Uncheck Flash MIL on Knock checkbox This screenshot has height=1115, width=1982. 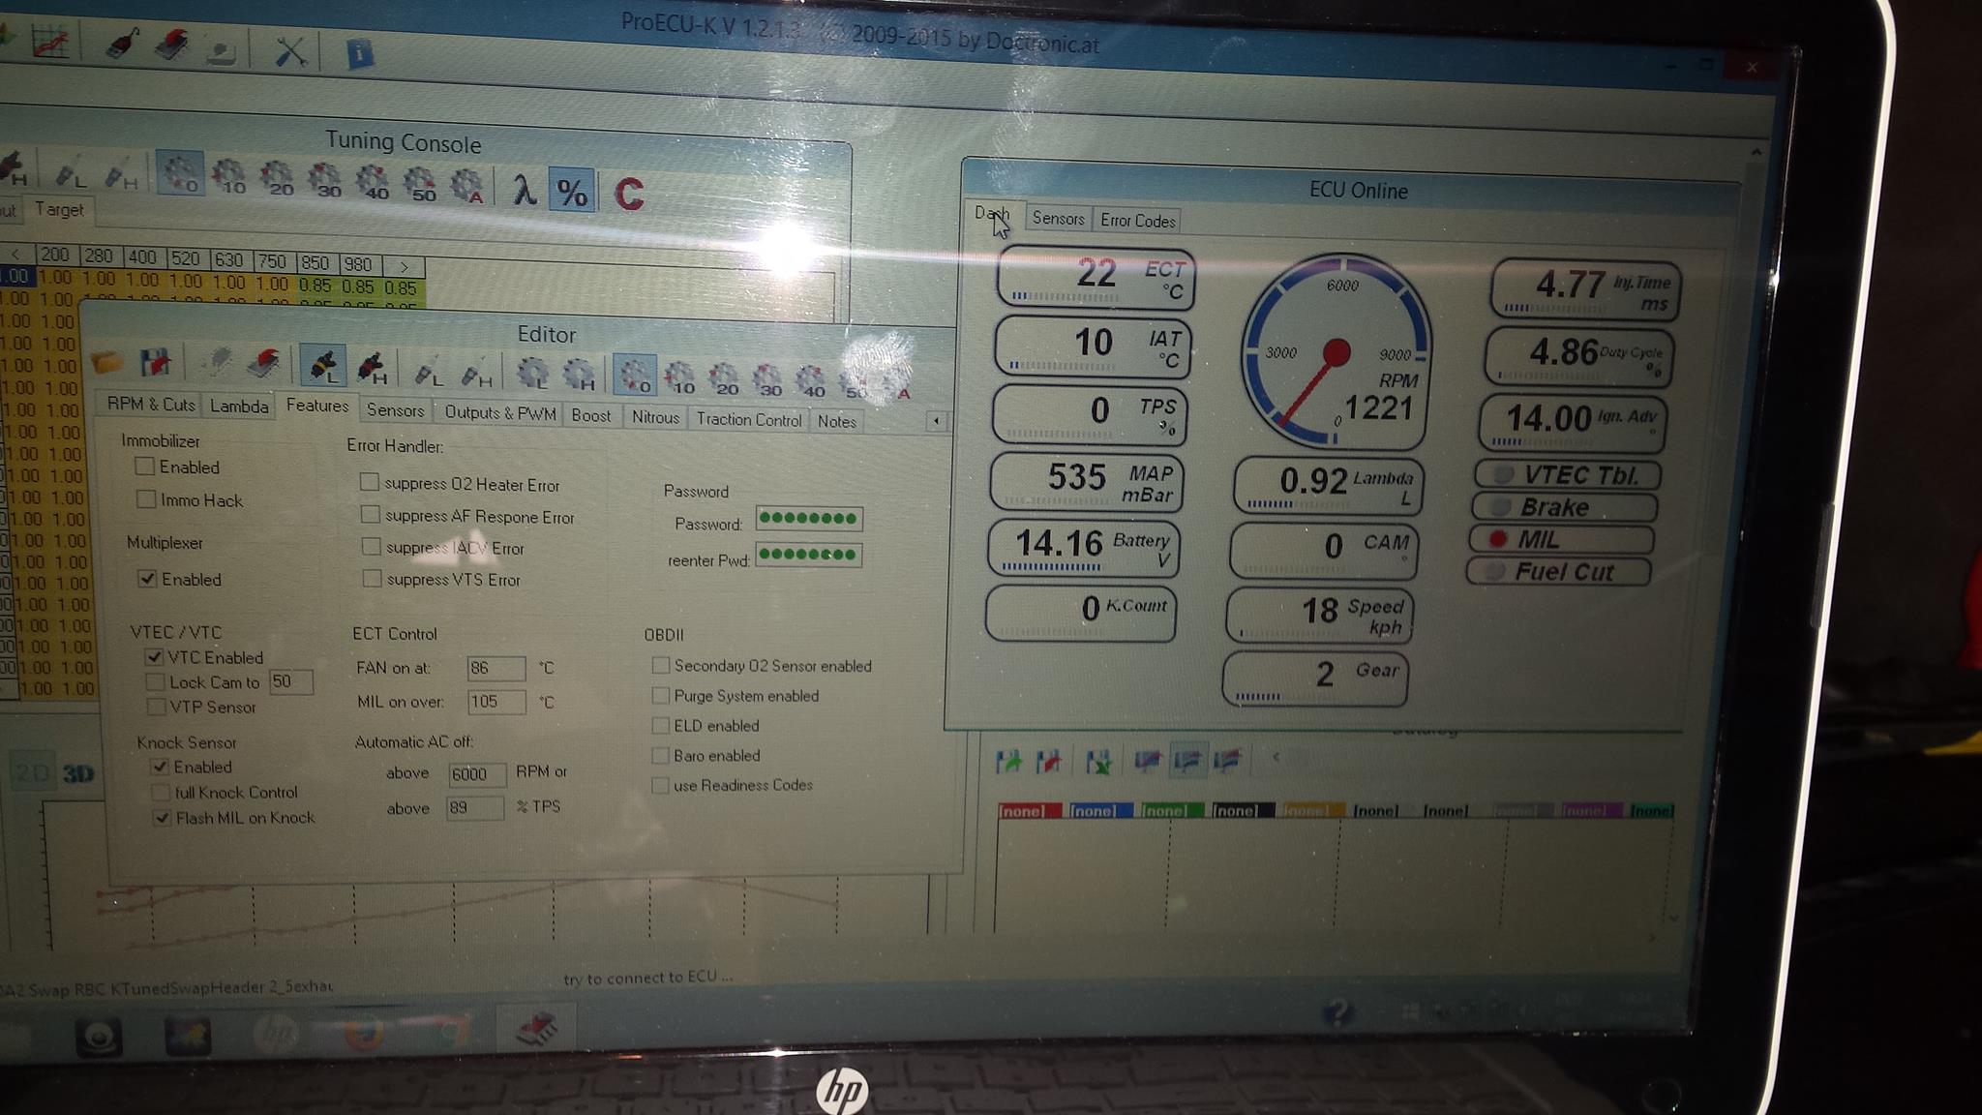click(x=163, y=818)
